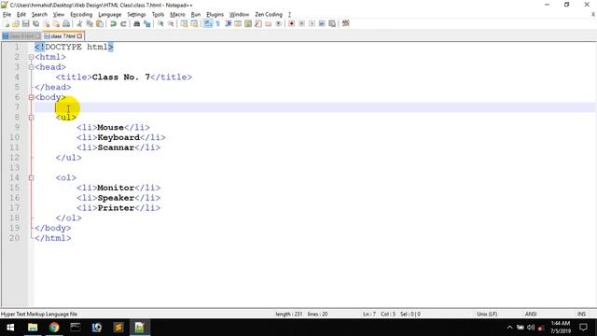Open the Plugins menu
597x336 pixels.
[215, 15]
